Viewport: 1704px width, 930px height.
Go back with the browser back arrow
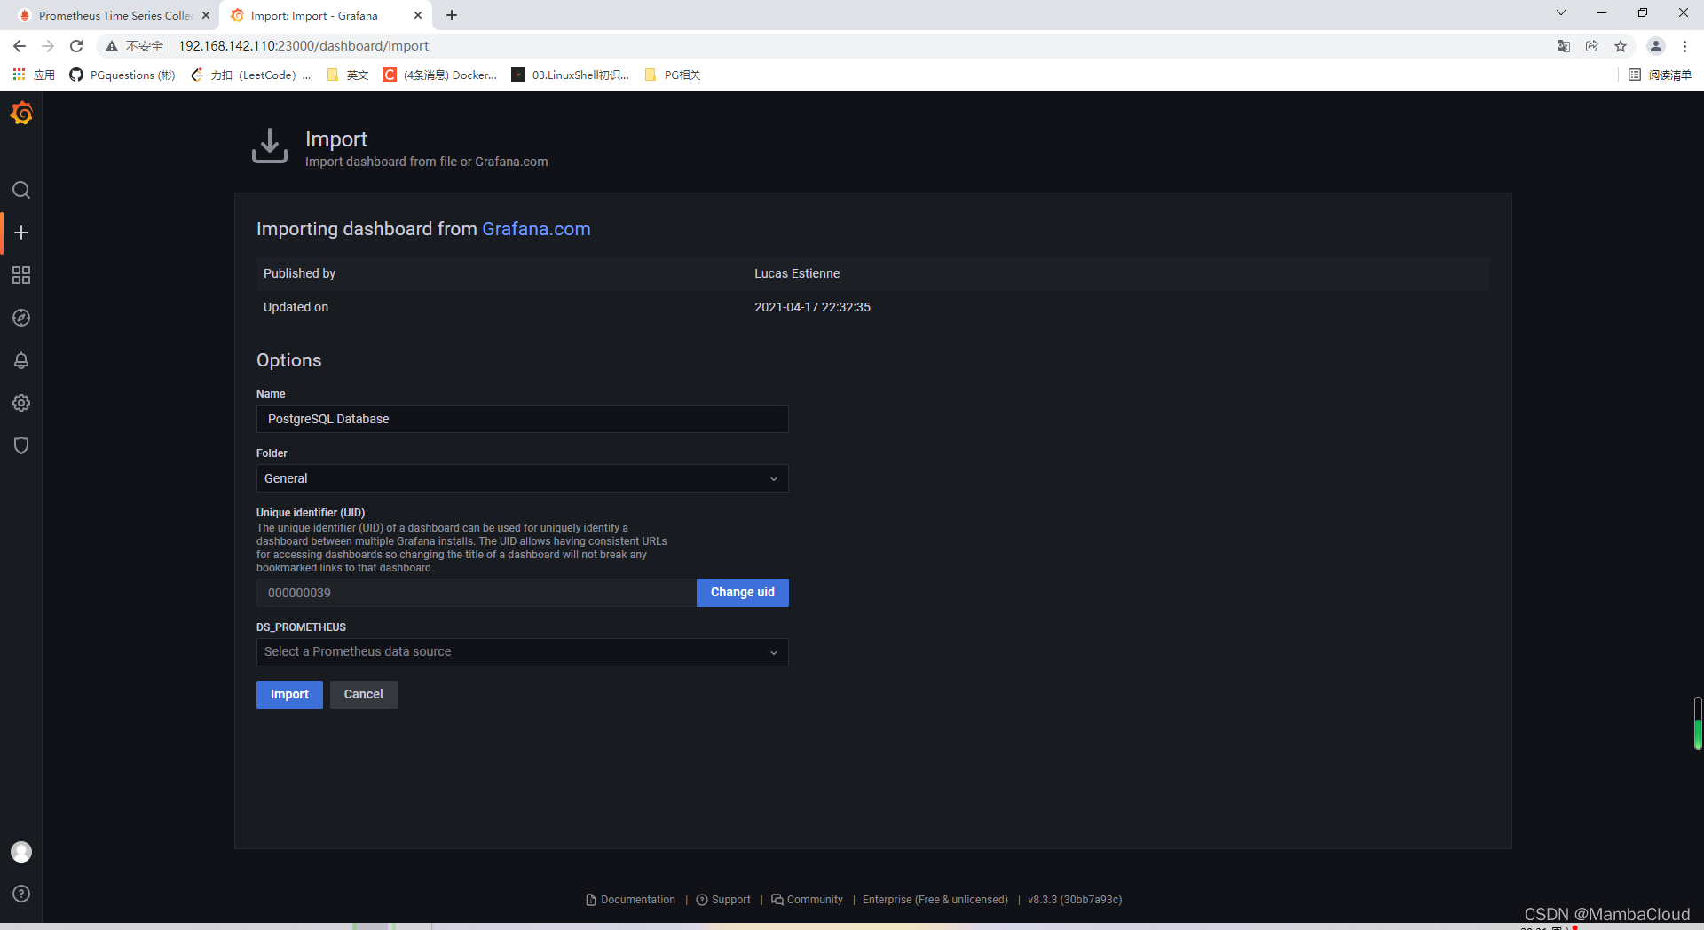coord(20,46)
